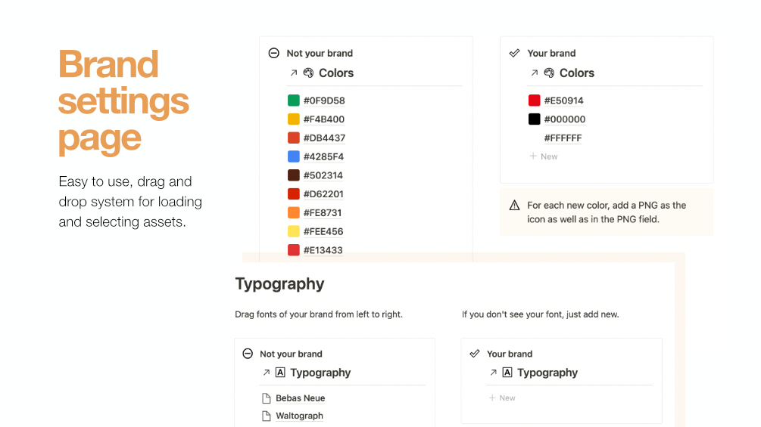The width and height of the screenshot is (761, 427).
Task: Click the minus circle icon beside Not your brand colors
Action: (x=273, y=53)
